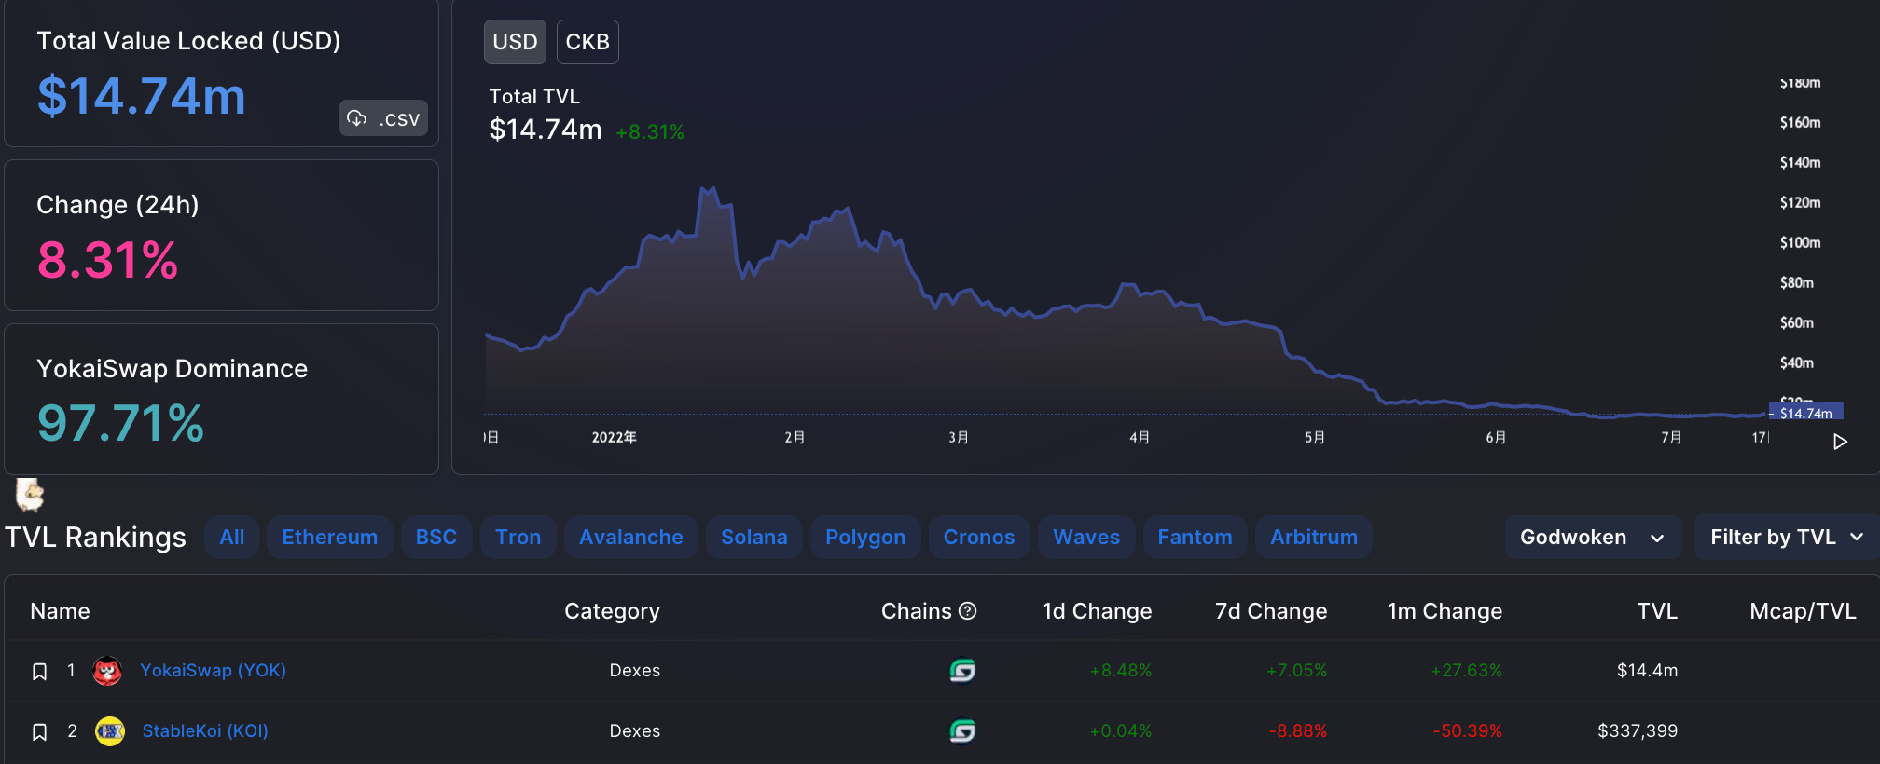Click the $14.74m price marker on chart
The height and width of the screenshot is (764, 1880).
[x=1805, y=413]
